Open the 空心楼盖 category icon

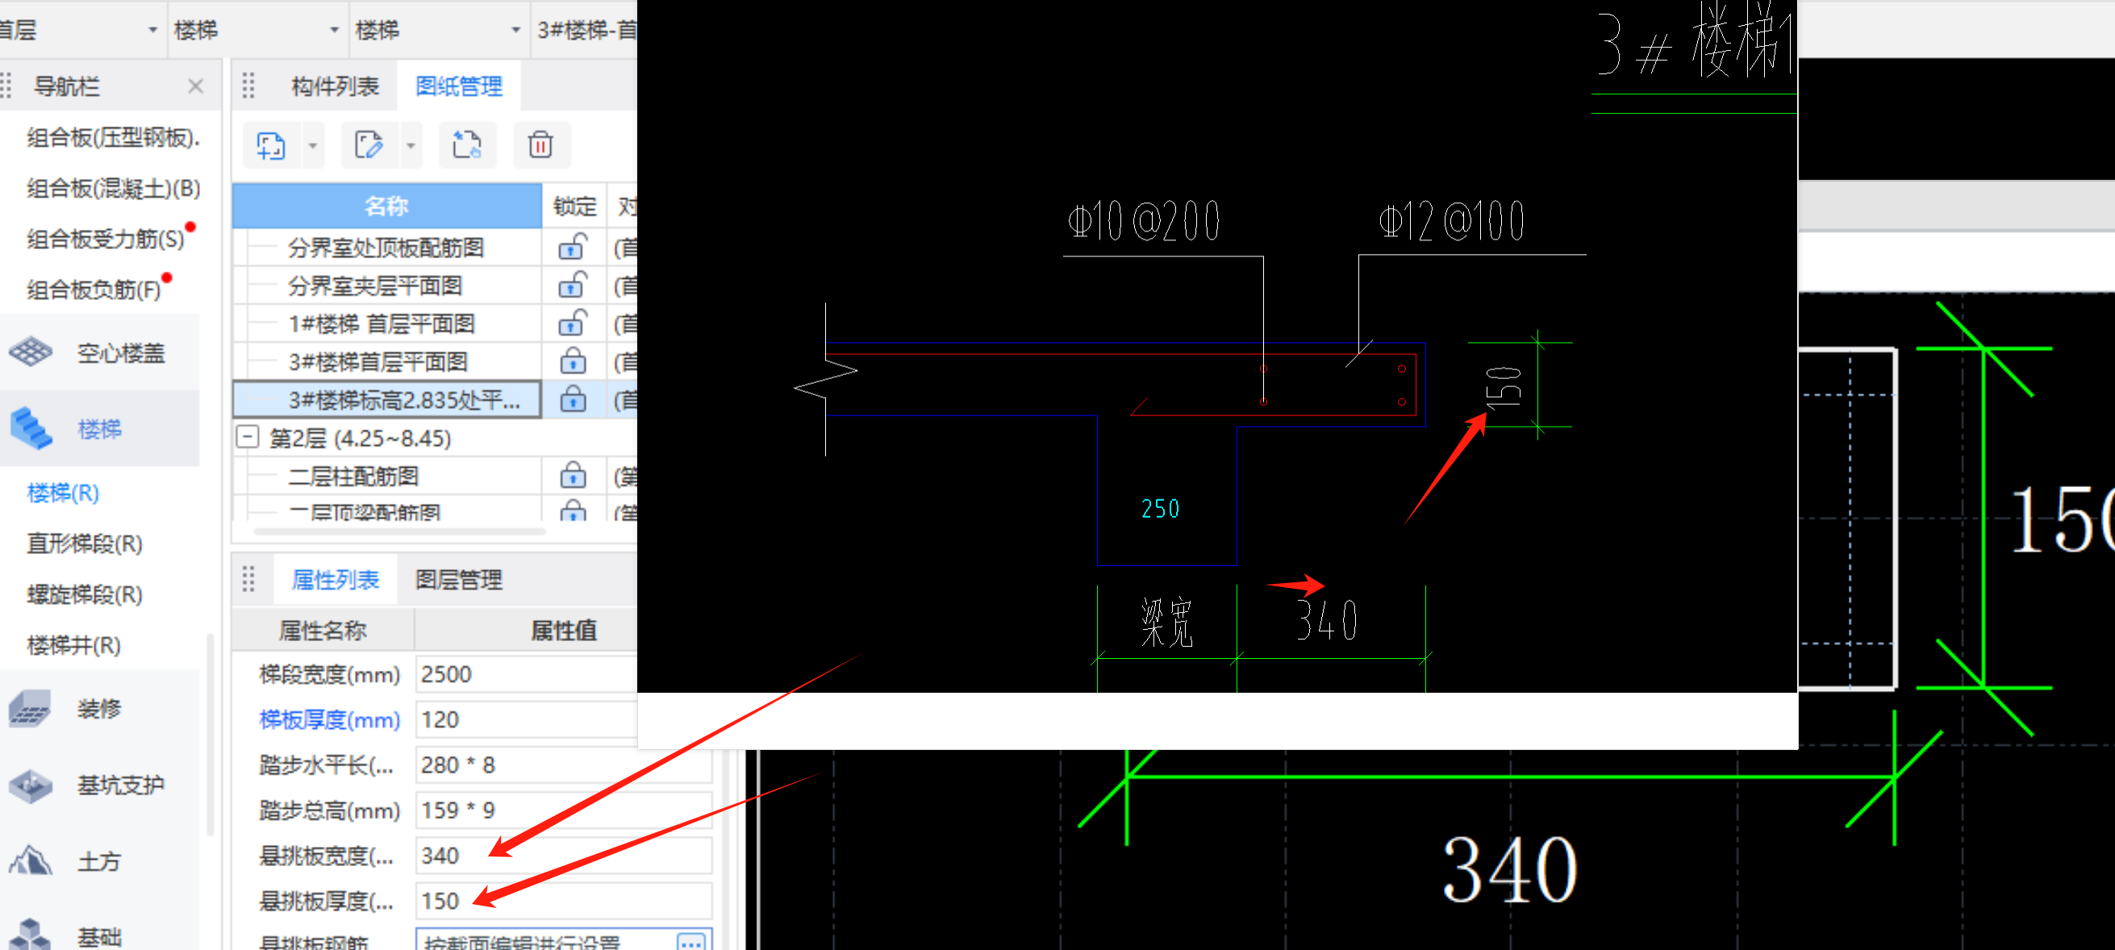(x=31, y=352)
